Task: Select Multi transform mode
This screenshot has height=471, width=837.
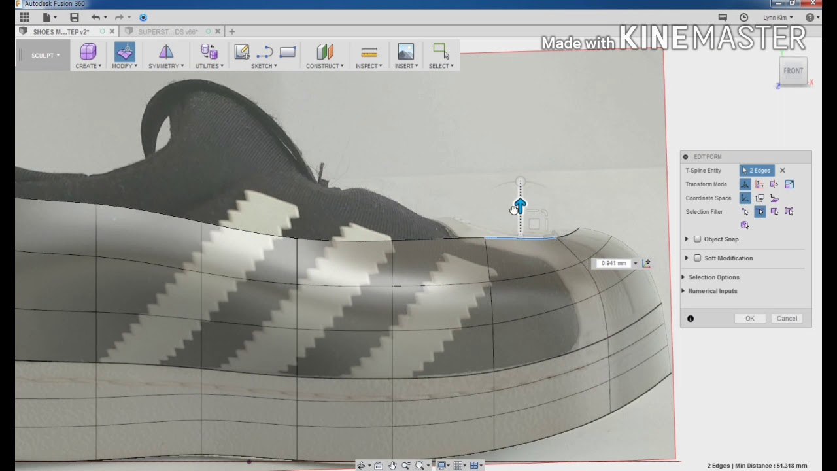Action: [745, 184]
